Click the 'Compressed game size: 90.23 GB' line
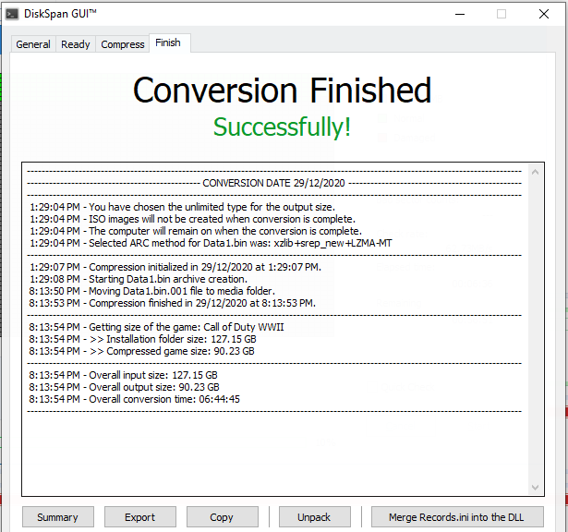The height and width of the screenshot is (532, 568). 142,351
